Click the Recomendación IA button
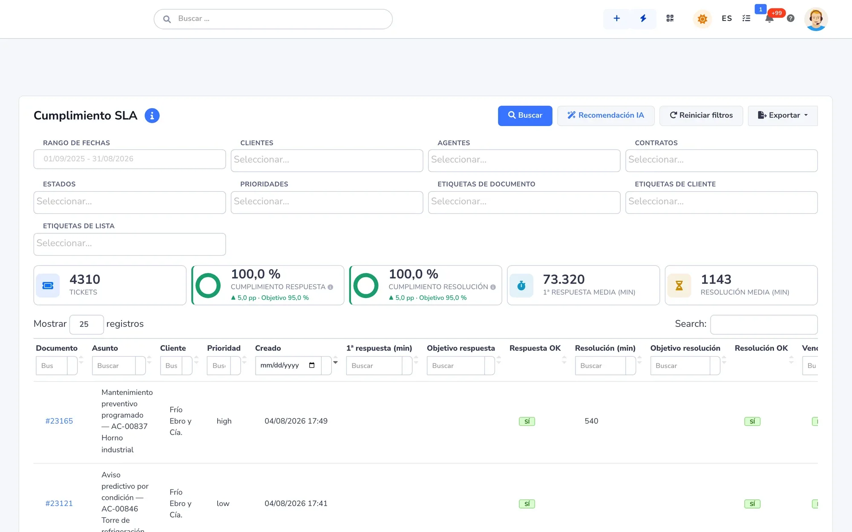This screenshot has height=532, width=852. tap(606, 115)
